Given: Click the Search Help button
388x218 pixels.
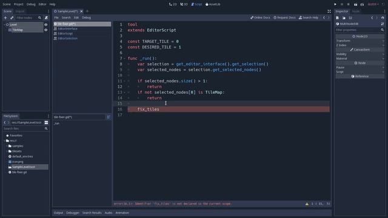Looking at the screenshot, I should [x=309, y=18].
